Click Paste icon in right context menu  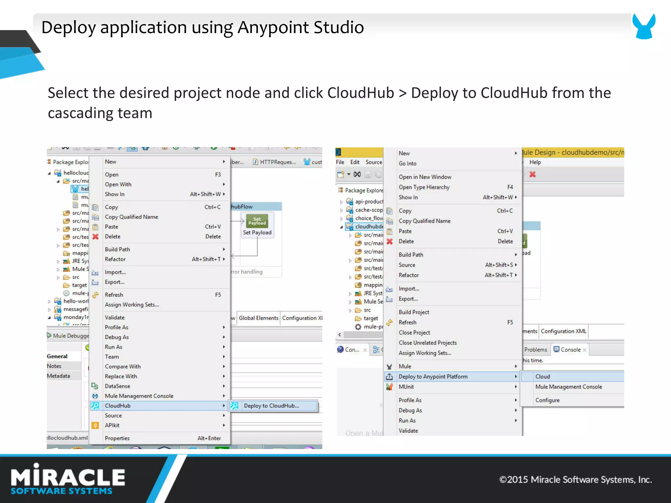click(390, 231)
